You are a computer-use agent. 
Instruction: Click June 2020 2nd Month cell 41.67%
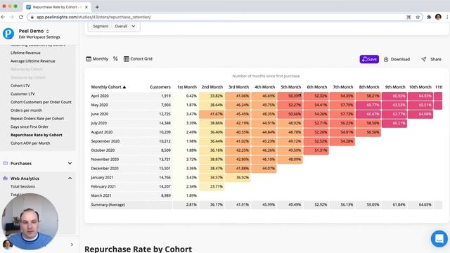click(x=212, y=114)
